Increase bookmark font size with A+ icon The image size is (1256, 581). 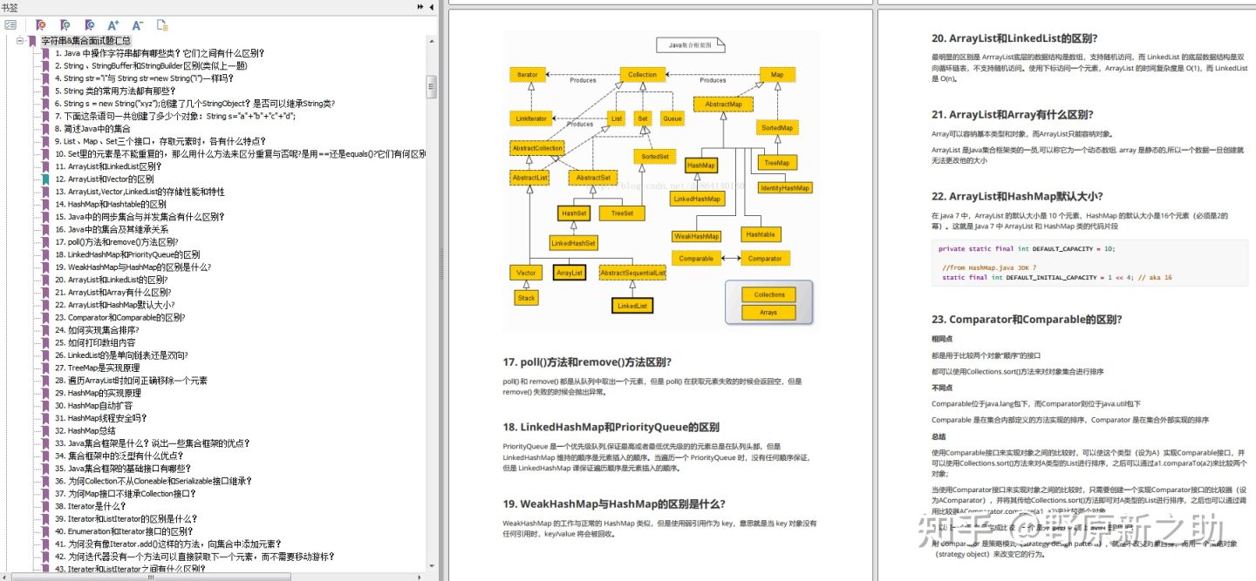(x=113, y=25)
